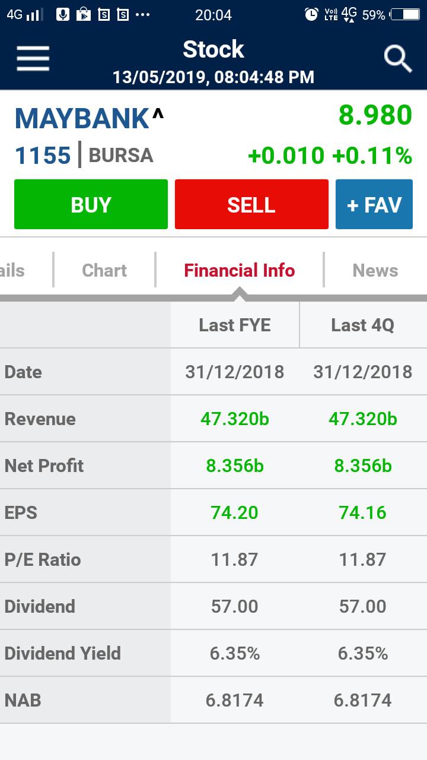Viewport: 427px width, 760px height.
Task: Add MAYBANK to favourites with + FAV
Action: point(374,204)
